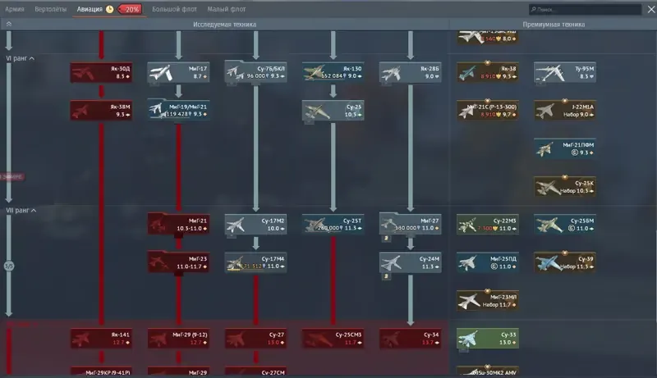Open the locked МиГ-21 group card
The width and height of the screenshot is (657, 378).
click(178, 224)
